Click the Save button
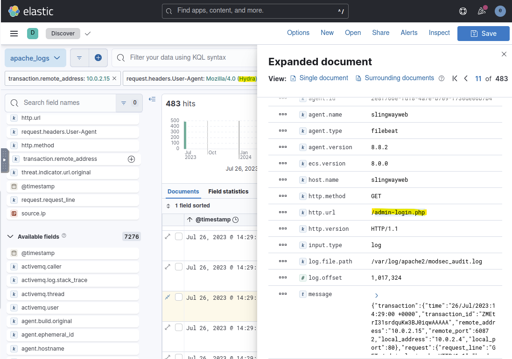The image size is (512, 359). (x=483, y=34)
